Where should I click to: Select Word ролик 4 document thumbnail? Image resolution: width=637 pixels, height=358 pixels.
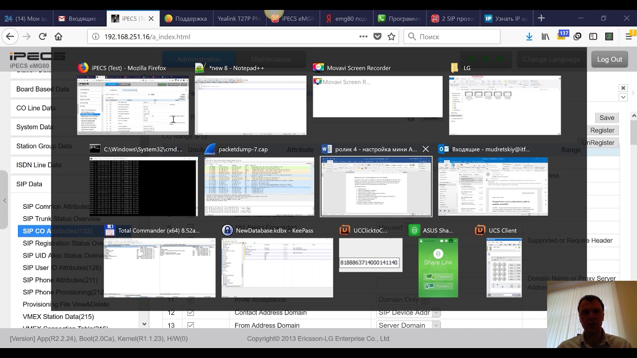(x=376, y=186)
